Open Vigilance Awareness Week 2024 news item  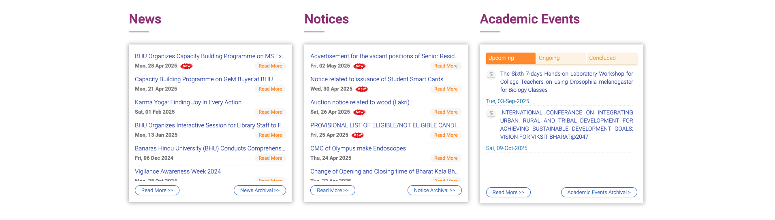178,171
